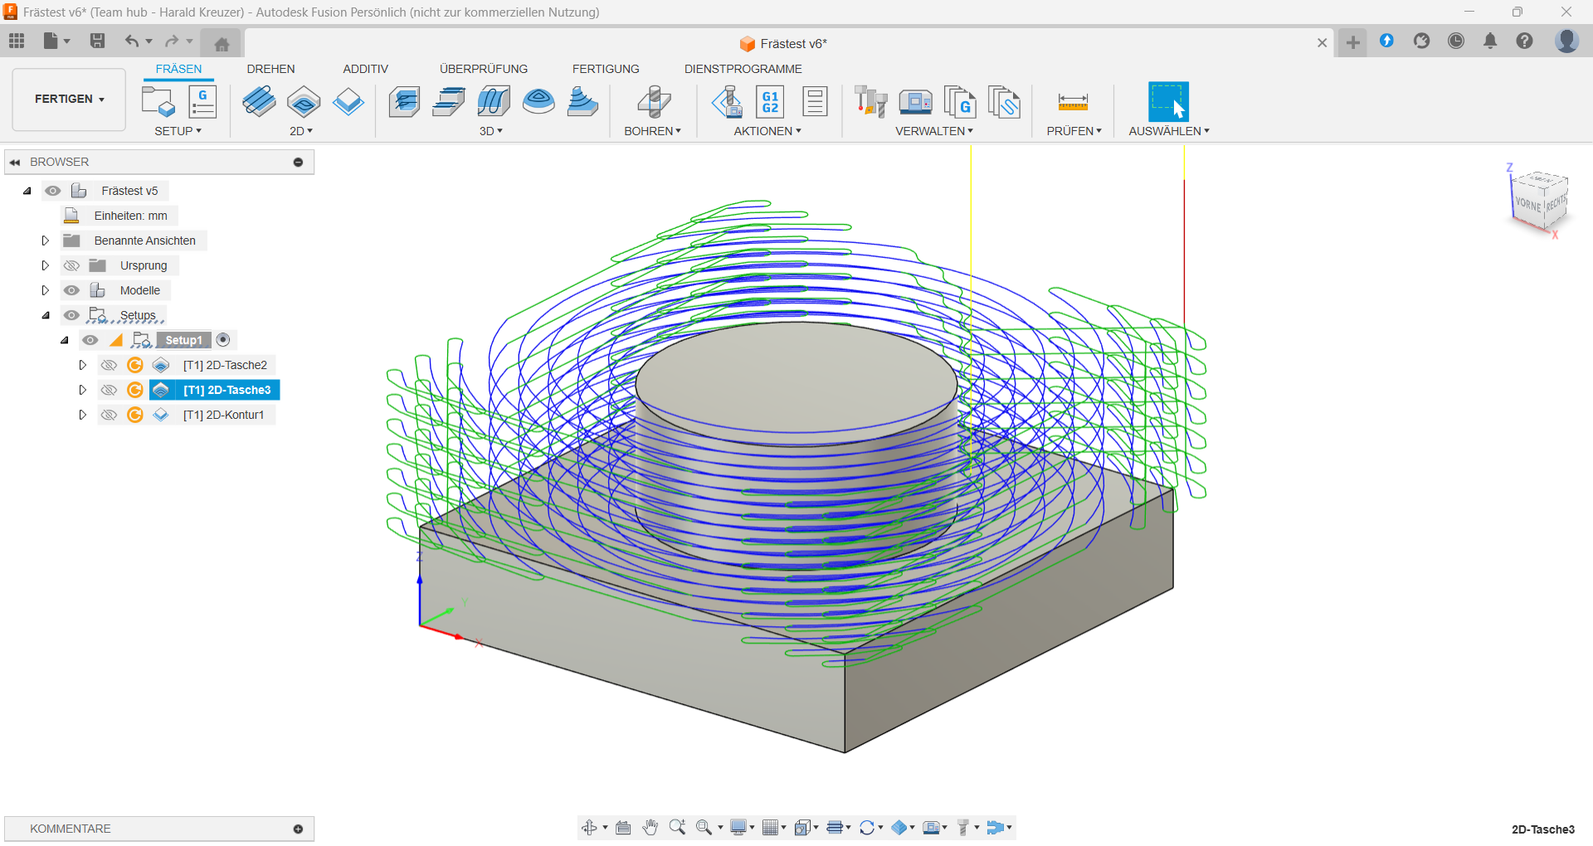The height and width of the screenshot is (846, 1593).
Task: Click the Post Process G1 G2 icon
Action: [x=771, y=102]
